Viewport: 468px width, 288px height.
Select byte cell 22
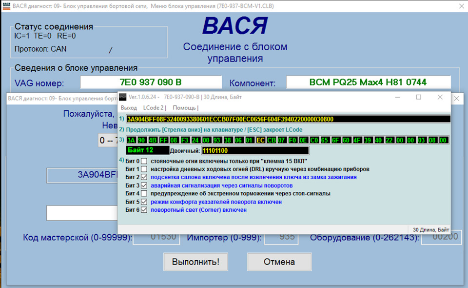(389, 140)
